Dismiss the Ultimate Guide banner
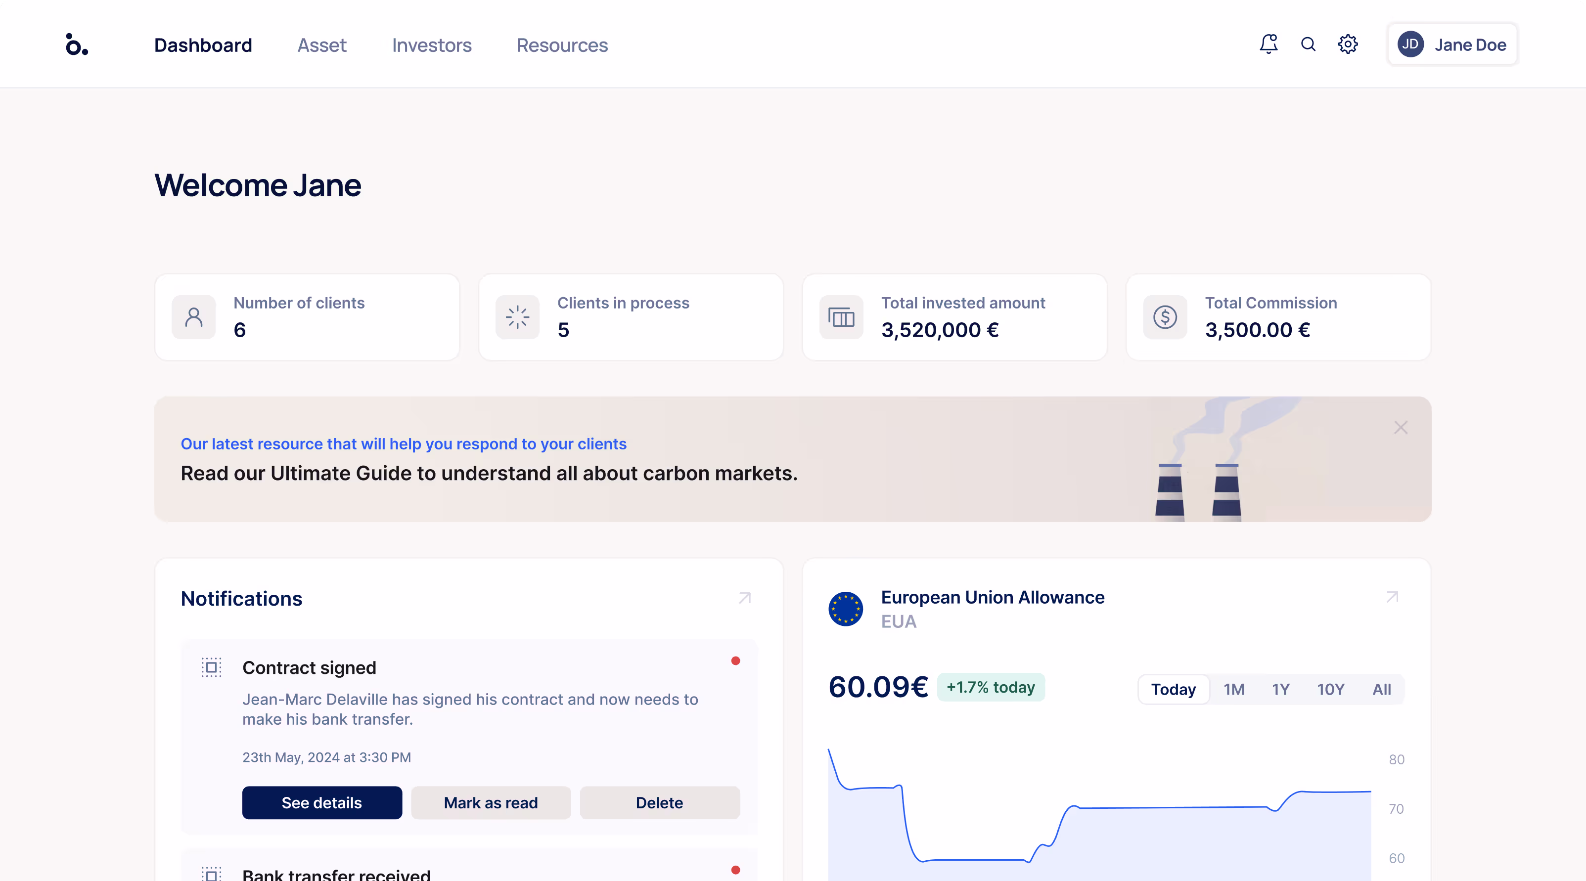The height and width of the screenshot is (881, 1586). [x=1401, y=427]
